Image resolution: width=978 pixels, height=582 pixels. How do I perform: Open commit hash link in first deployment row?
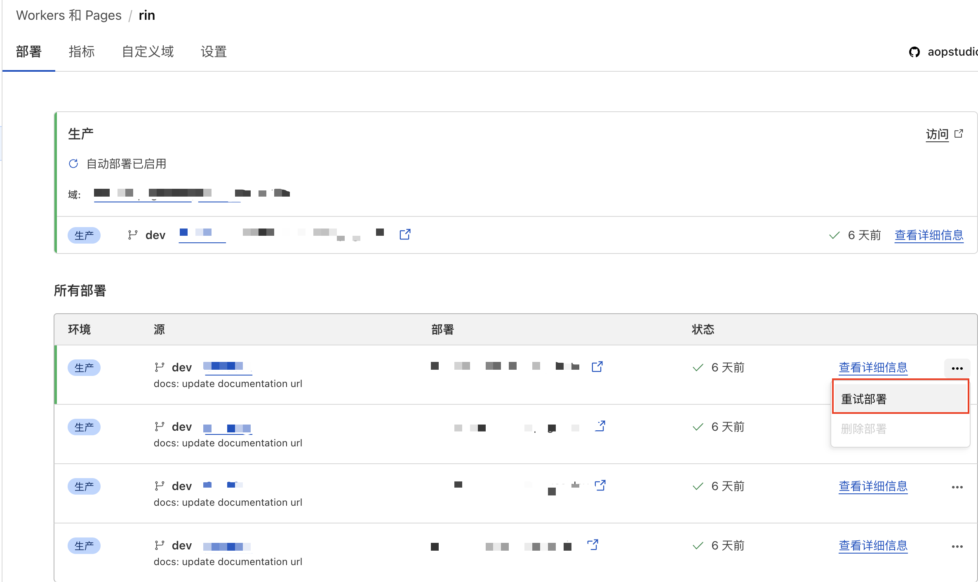[228, 367]
